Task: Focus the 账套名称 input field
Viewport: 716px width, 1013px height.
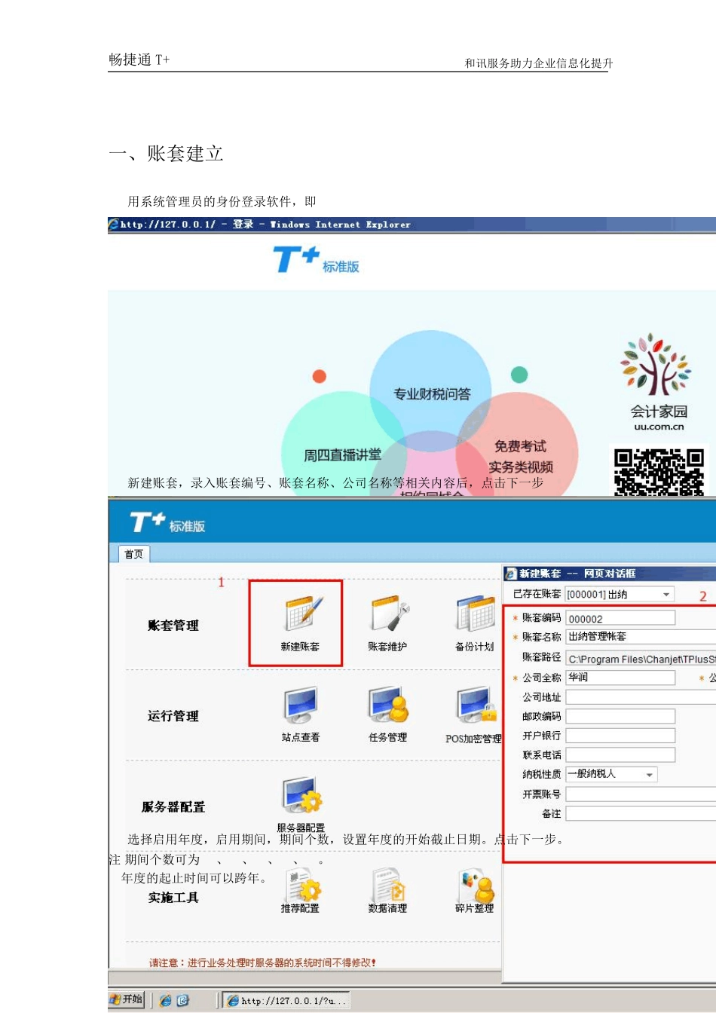Action: 641,637
